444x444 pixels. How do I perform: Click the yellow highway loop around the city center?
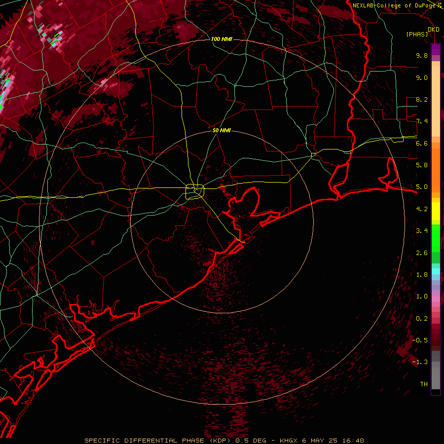pyautogui.click(x=195, y=191)
